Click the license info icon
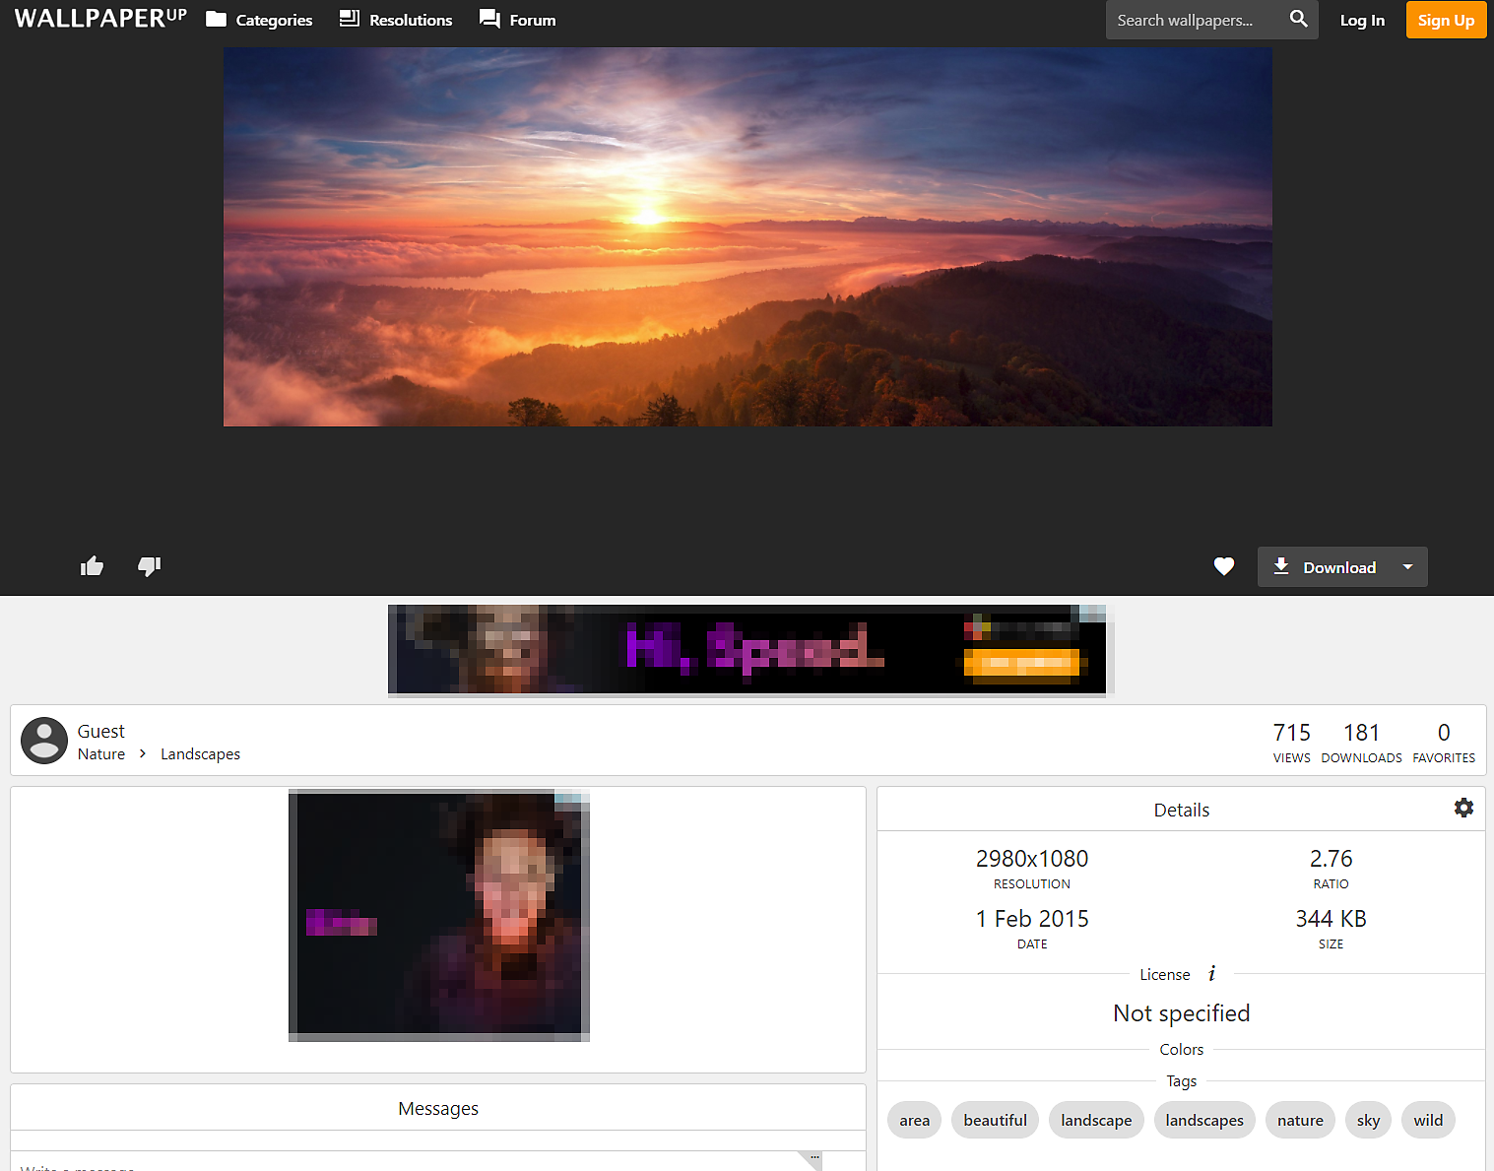The height and width of the screenshot is (1171, 1494). tap(1211, 974)
